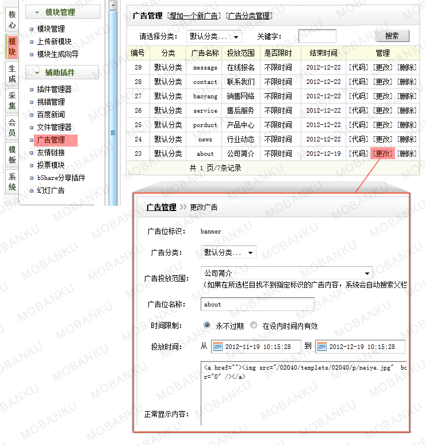Open 文件管理器 menu item
The image size is (425, 445).
pos(55,127)
